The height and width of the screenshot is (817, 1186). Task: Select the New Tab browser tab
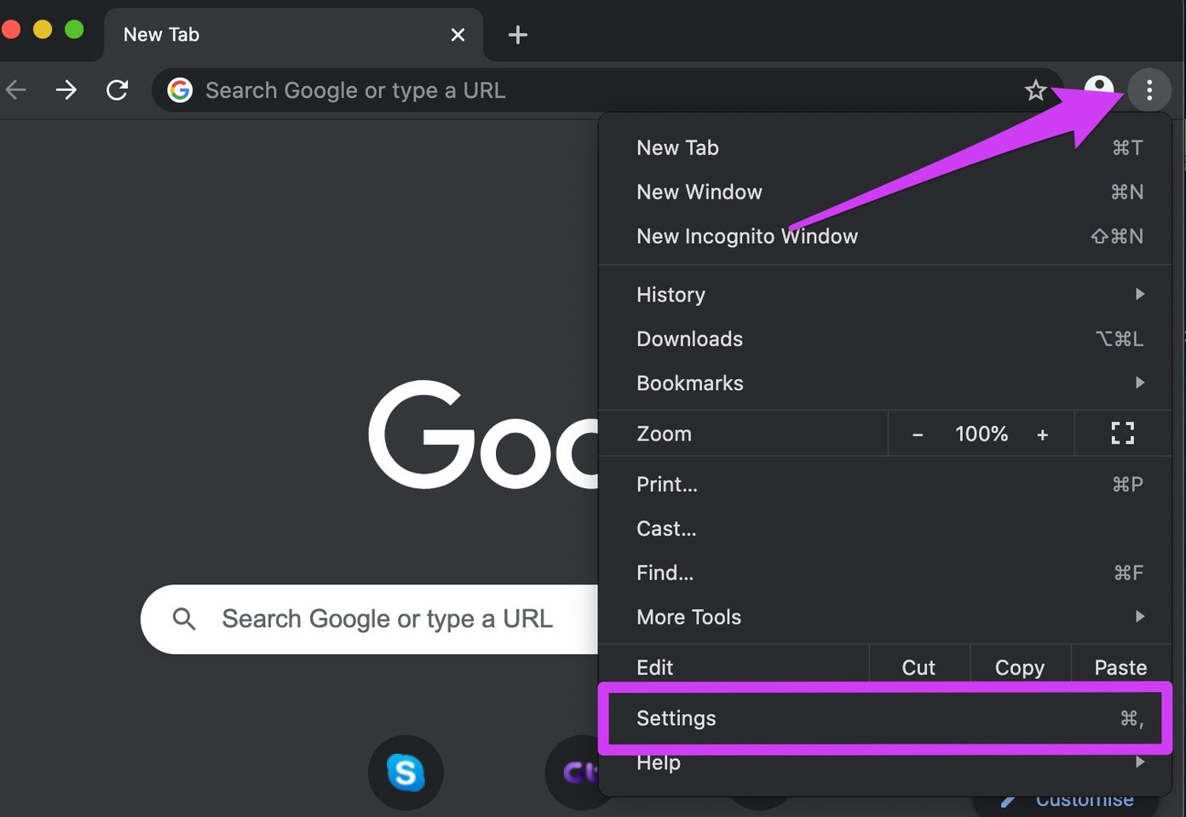[294, 35]
